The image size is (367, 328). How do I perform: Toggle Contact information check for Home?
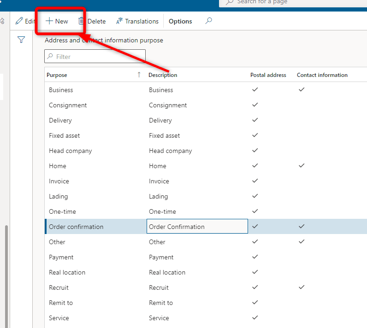[302, 165]
